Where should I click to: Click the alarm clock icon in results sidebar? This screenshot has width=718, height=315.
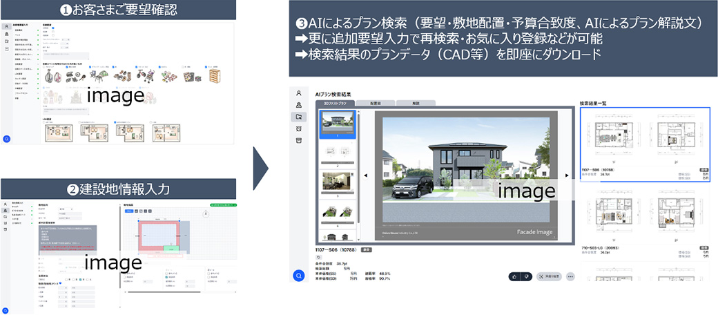[x=298, y=128]
